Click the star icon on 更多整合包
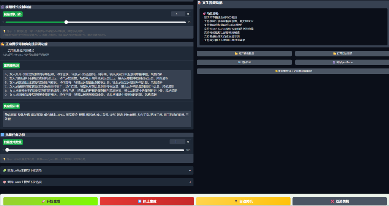The width and height of the screenshot is (389, 206). [277, 71]
